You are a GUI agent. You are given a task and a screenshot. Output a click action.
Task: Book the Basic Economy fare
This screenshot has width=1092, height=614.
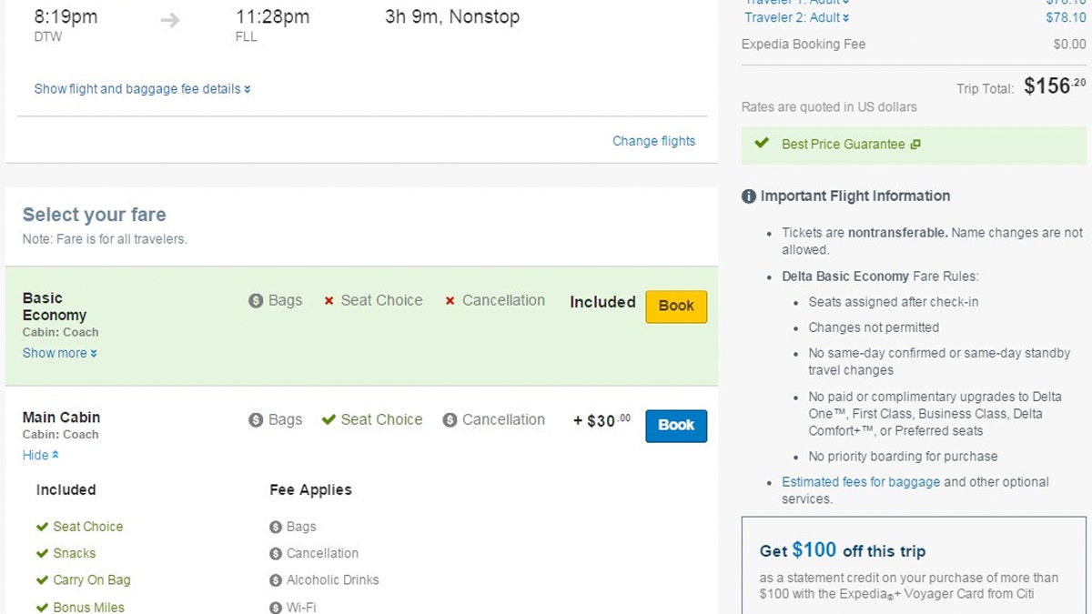coord(675,307)
